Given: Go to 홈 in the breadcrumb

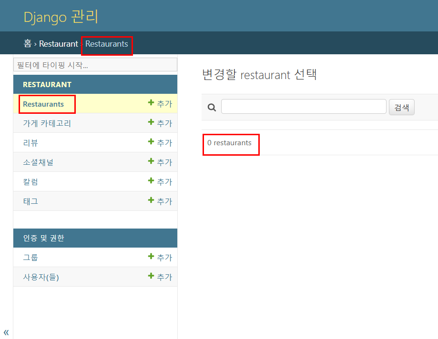Looking at the screenshot, I should [27, 43].
